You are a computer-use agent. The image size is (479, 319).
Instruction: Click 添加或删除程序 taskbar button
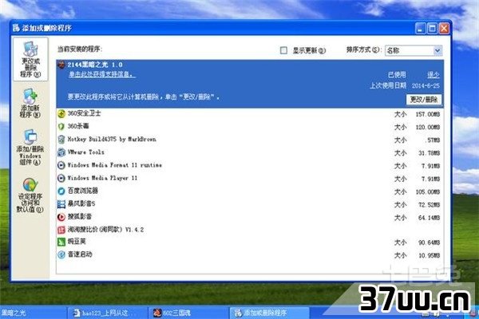[269, 313]
